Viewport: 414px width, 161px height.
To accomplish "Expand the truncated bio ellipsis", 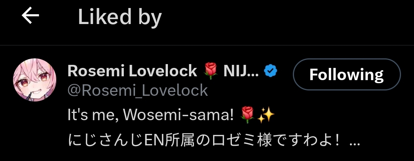I will [354, 143].
